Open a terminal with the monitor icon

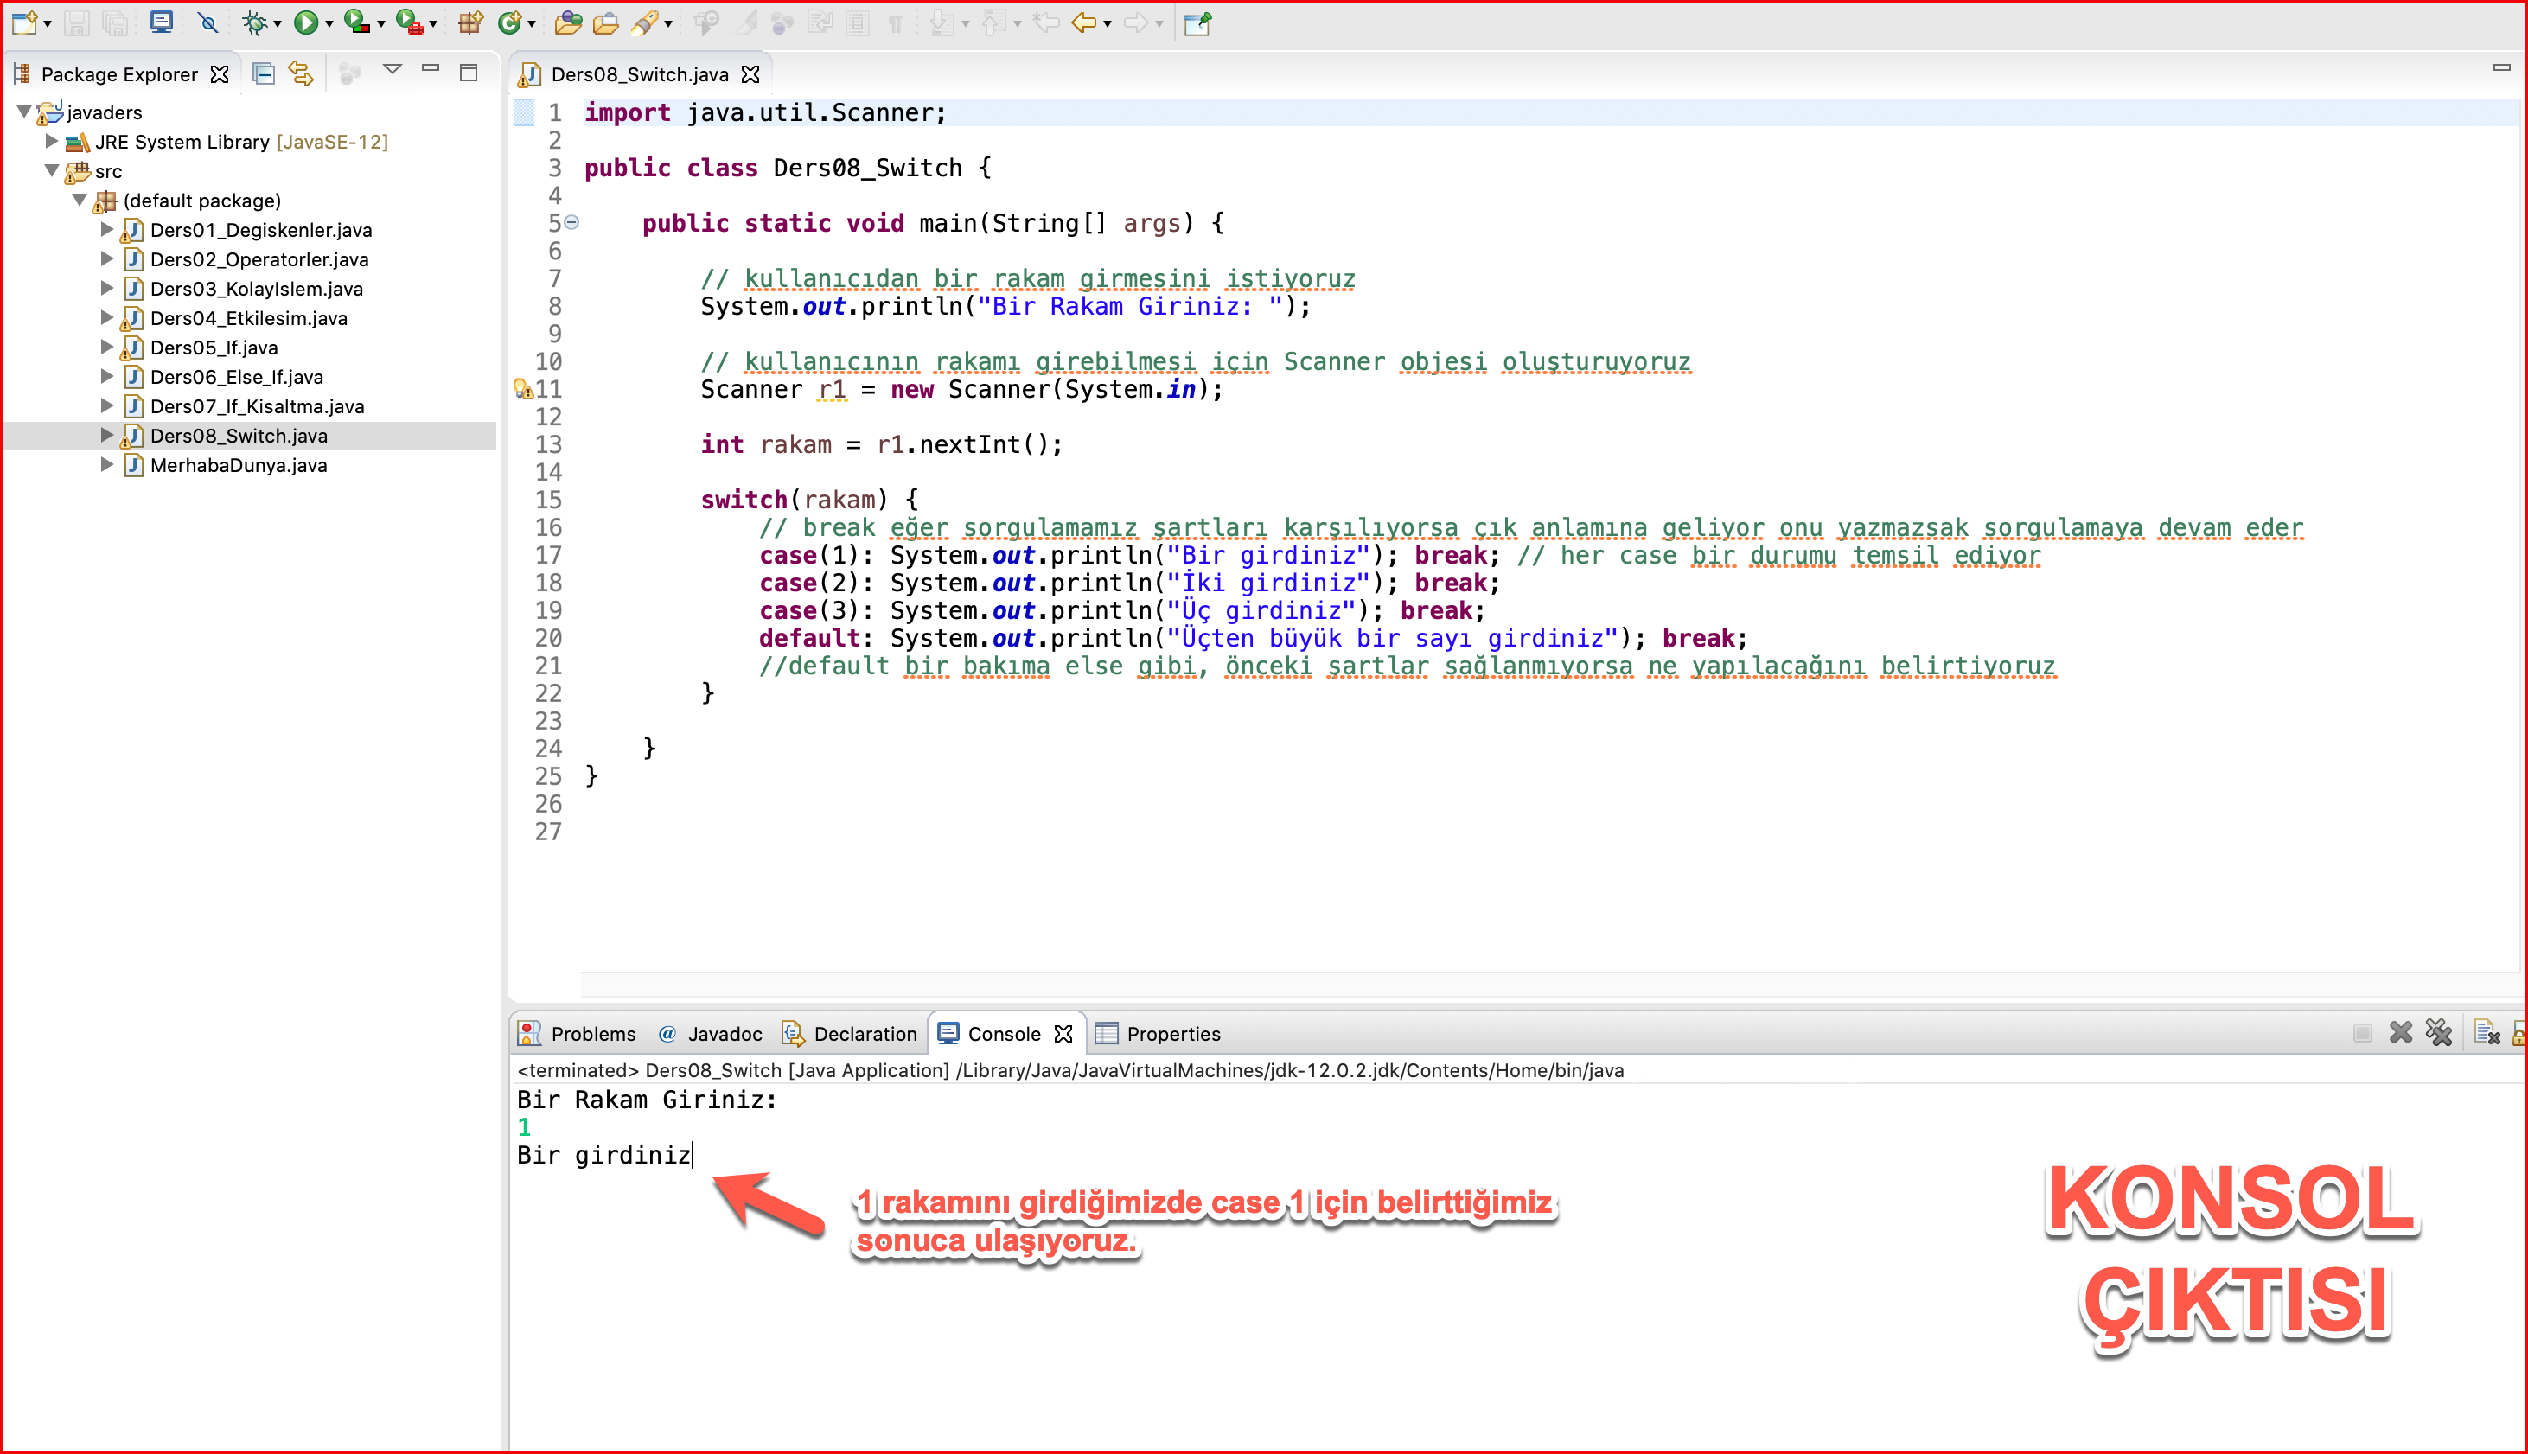161,22
